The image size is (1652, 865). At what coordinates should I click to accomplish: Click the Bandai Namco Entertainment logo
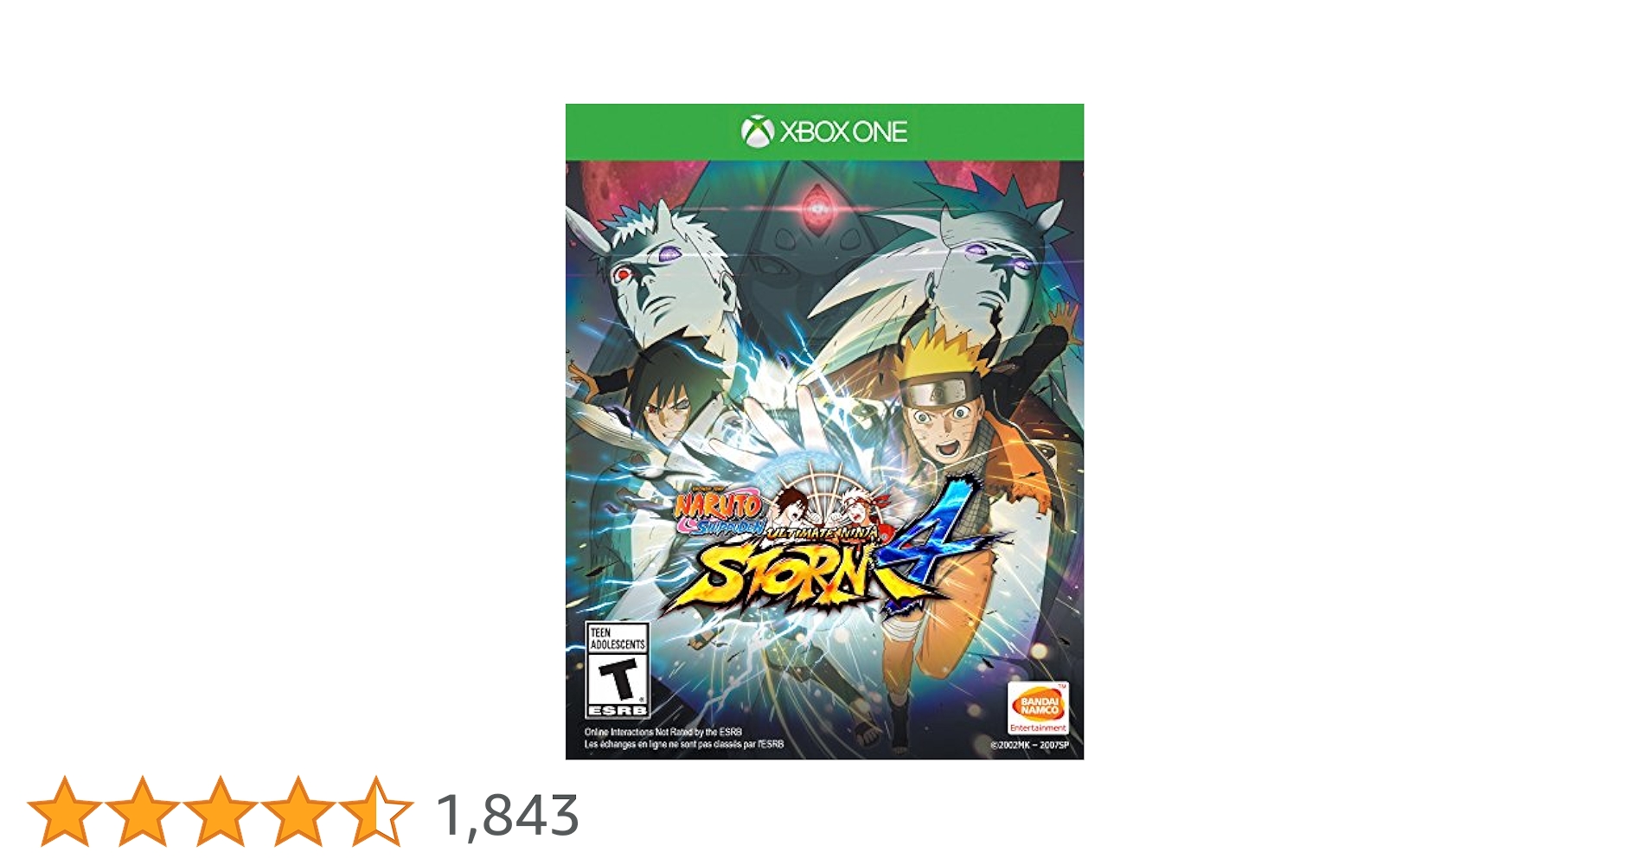tap(1039, 708)
